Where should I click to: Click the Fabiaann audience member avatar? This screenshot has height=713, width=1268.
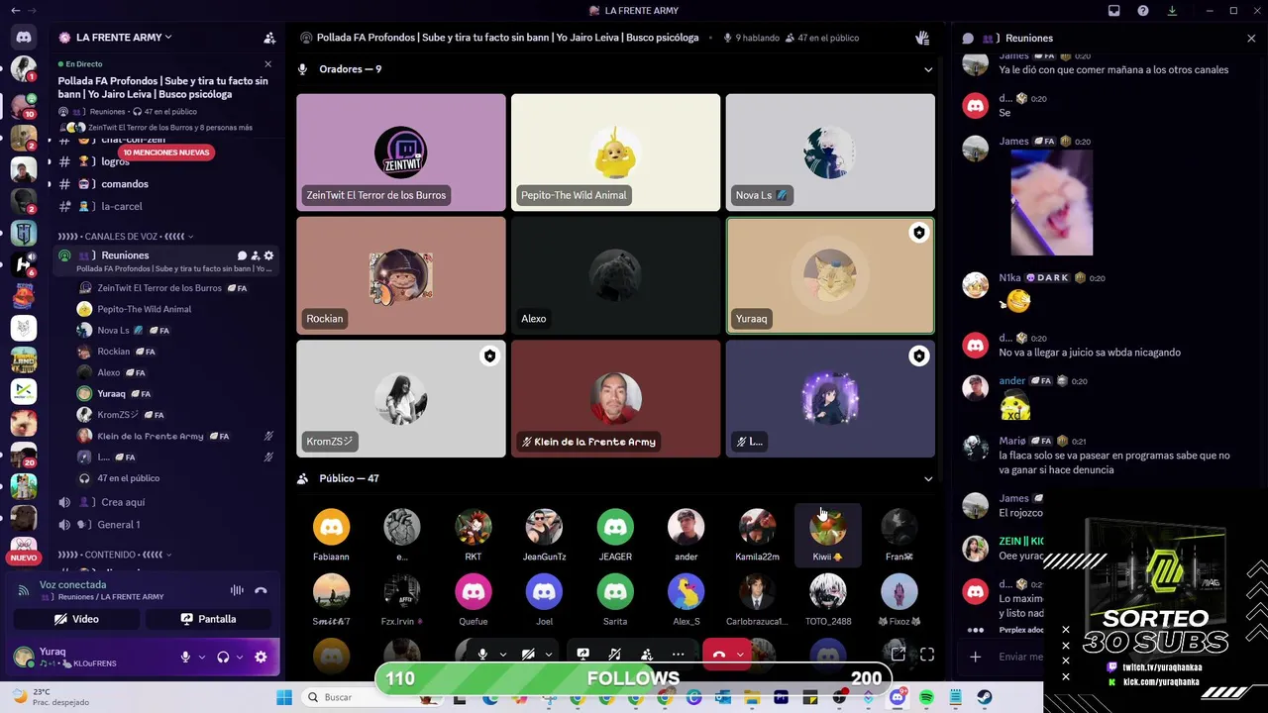[x=331, y=528]
